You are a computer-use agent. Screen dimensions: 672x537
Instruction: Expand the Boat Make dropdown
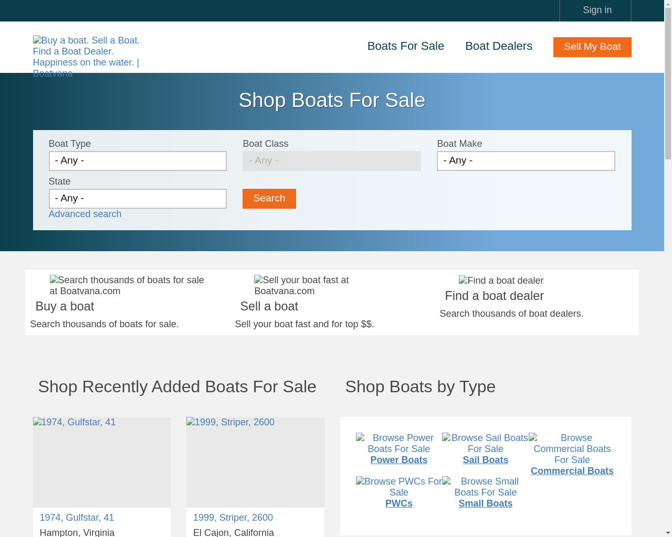526,161
